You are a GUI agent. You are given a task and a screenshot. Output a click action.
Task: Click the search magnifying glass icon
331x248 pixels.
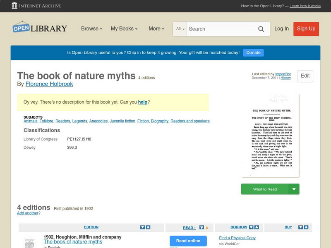pyautogui.click(x=261, y=29)
